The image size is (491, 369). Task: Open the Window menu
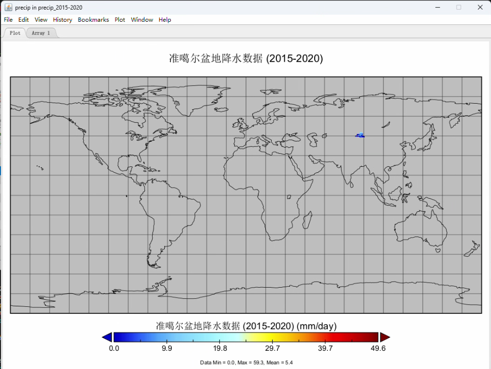point(142,20)
